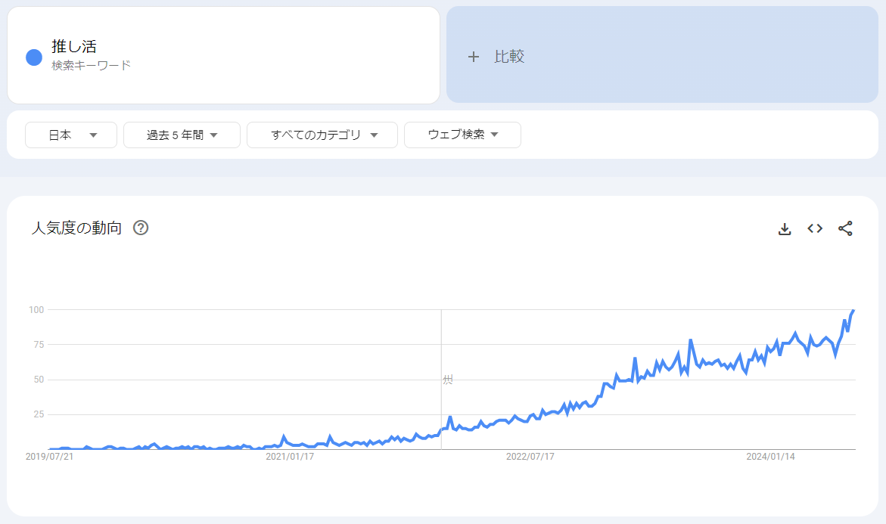The image size is (886, 524).
Task: Open the 日本 region dropdown
Action: (71, 135)
